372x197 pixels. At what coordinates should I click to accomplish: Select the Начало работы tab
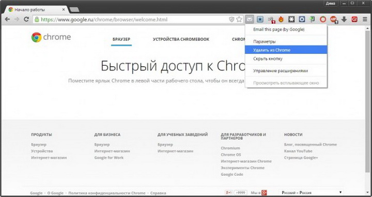[x=36, y=10]
